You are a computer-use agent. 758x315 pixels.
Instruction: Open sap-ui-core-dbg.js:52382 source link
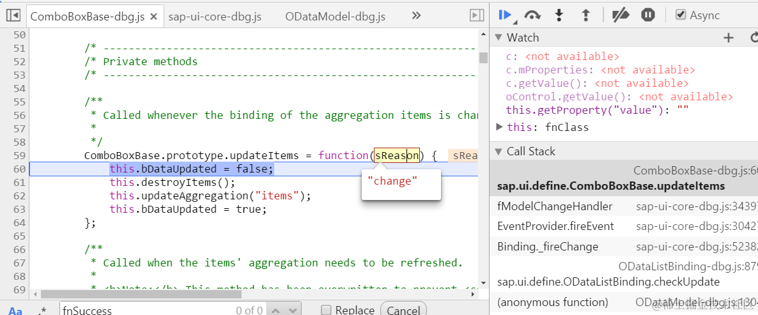click(697, 247)
